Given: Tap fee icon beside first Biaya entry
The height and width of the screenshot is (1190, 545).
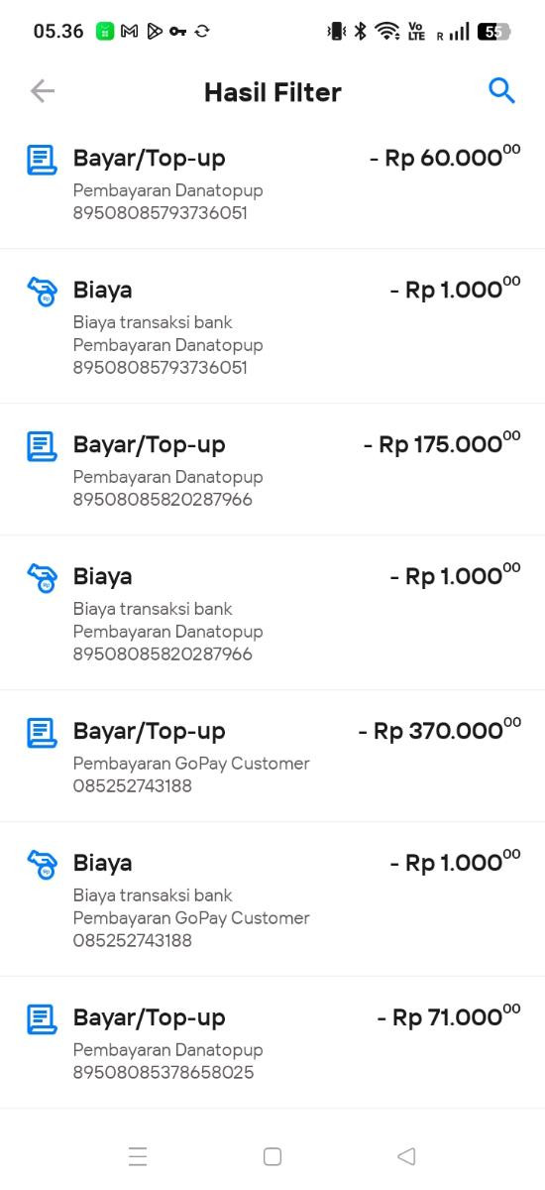Looking at the screenshot, I should [x=42, y=292].
